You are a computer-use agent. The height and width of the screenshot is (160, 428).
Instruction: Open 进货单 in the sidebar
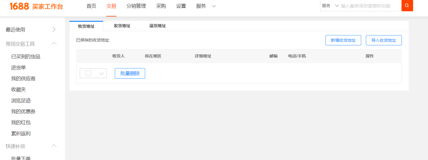pyautogui.click(x=18, y=68)
